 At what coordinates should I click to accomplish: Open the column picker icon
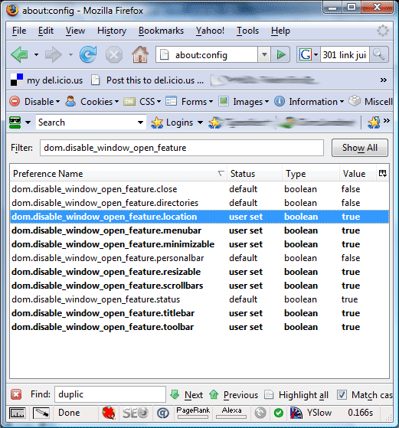[383, 173]
